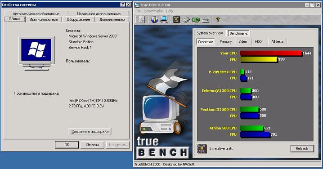Click the computer monitor toolbar icon
This screenshot has height=169, width=323.
[x=164, y=20]
